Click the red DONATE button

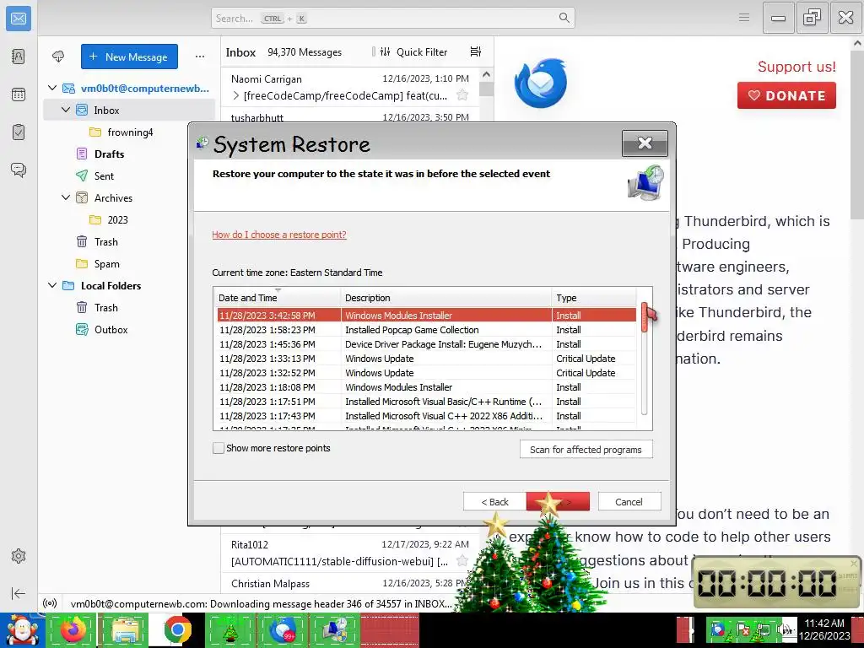pos(786,95)
